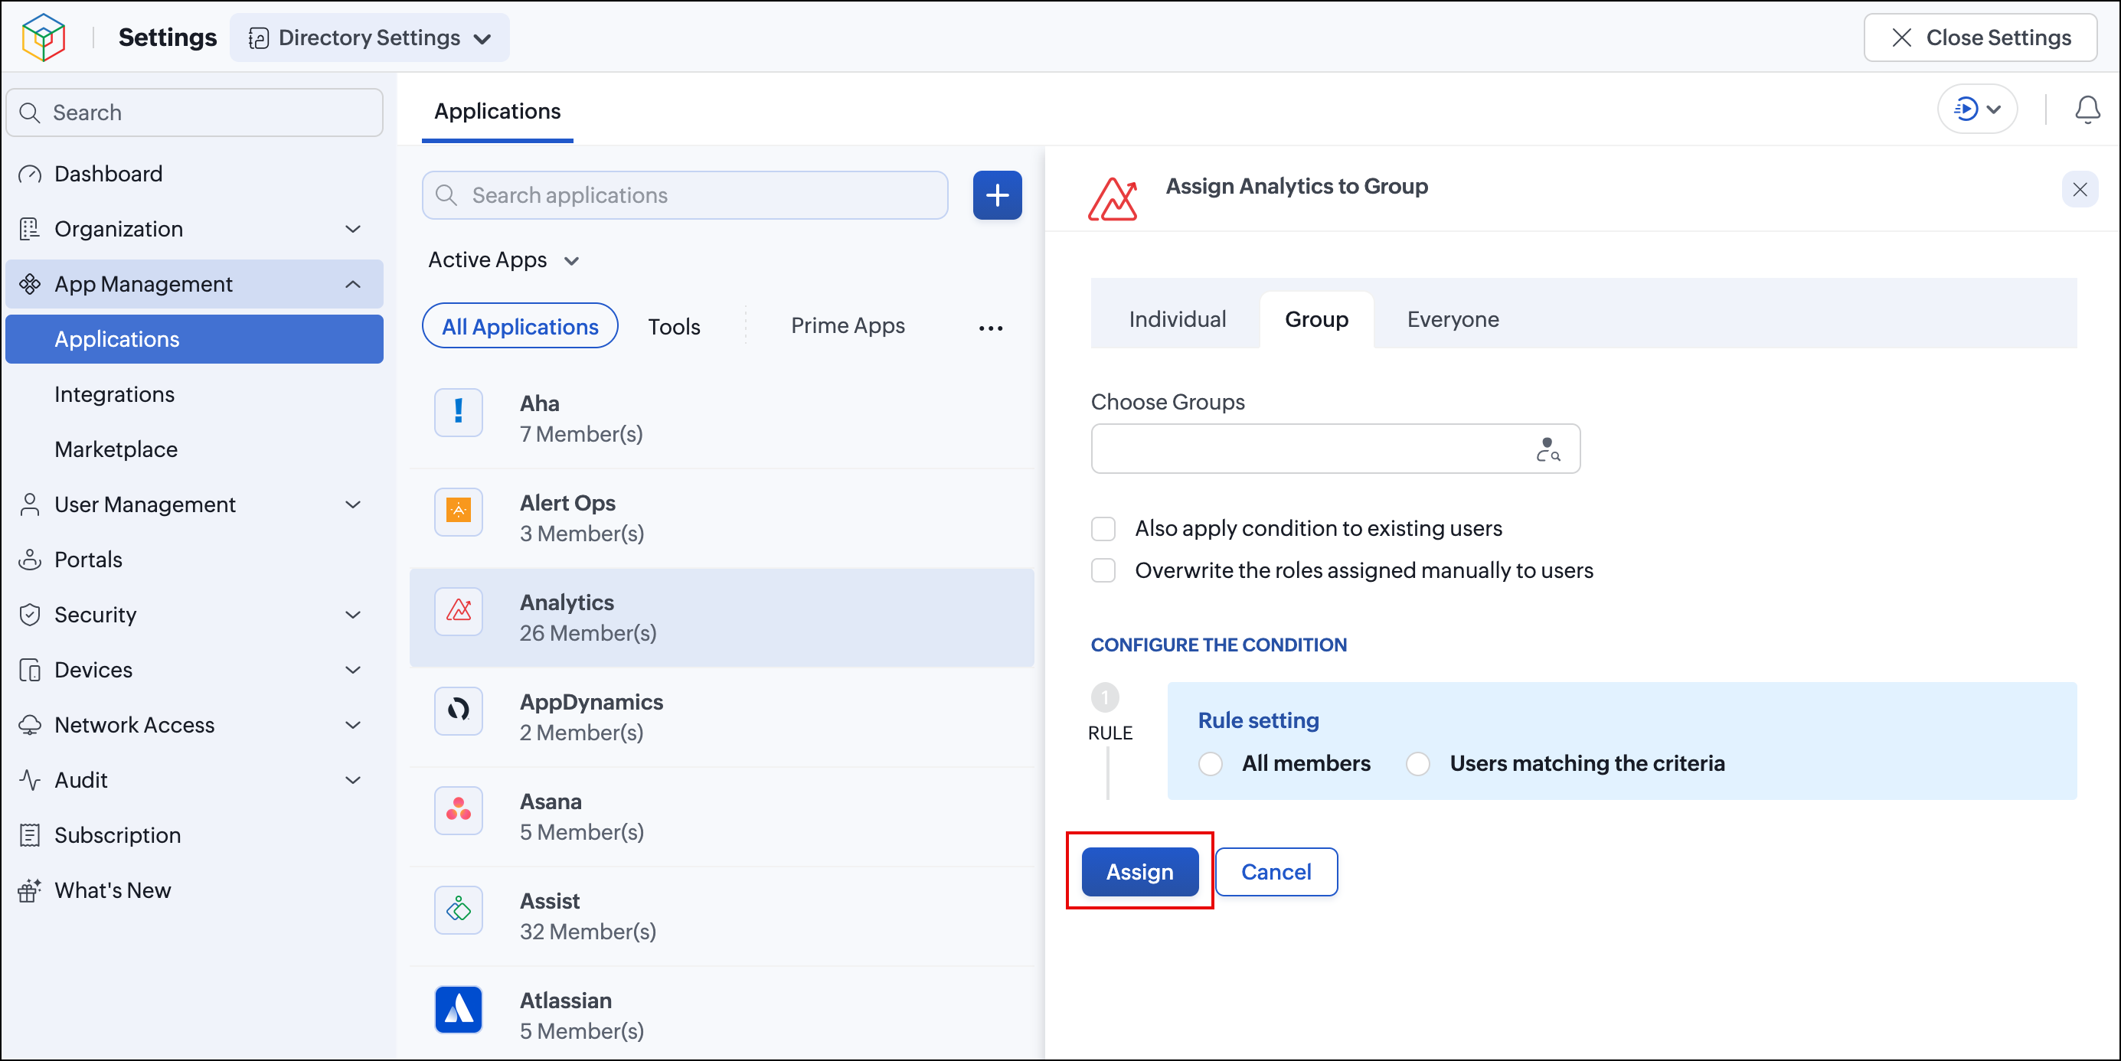Image resolution: width=2121 pixels, height=1061 pixels.
Task: Switch to the Group tab
Action: click(x=1316, y=319)
